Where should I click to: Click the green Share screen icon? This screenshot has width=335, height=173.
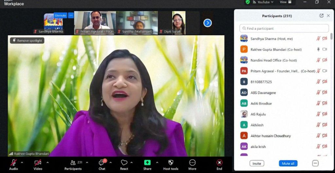pos(147,163)
